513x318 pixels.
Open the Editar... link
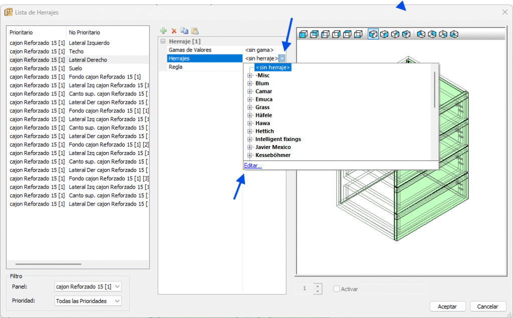click(x=252, y=165)
